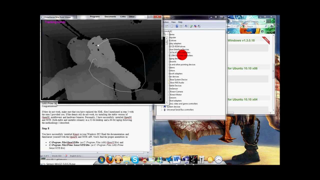Screen dimensions: 320x180
Task: Click into the Firefox Google search field
Action: (x=254, y=26)
